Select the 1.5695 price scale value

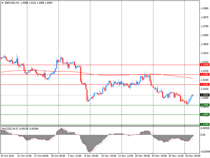(205, 35)
